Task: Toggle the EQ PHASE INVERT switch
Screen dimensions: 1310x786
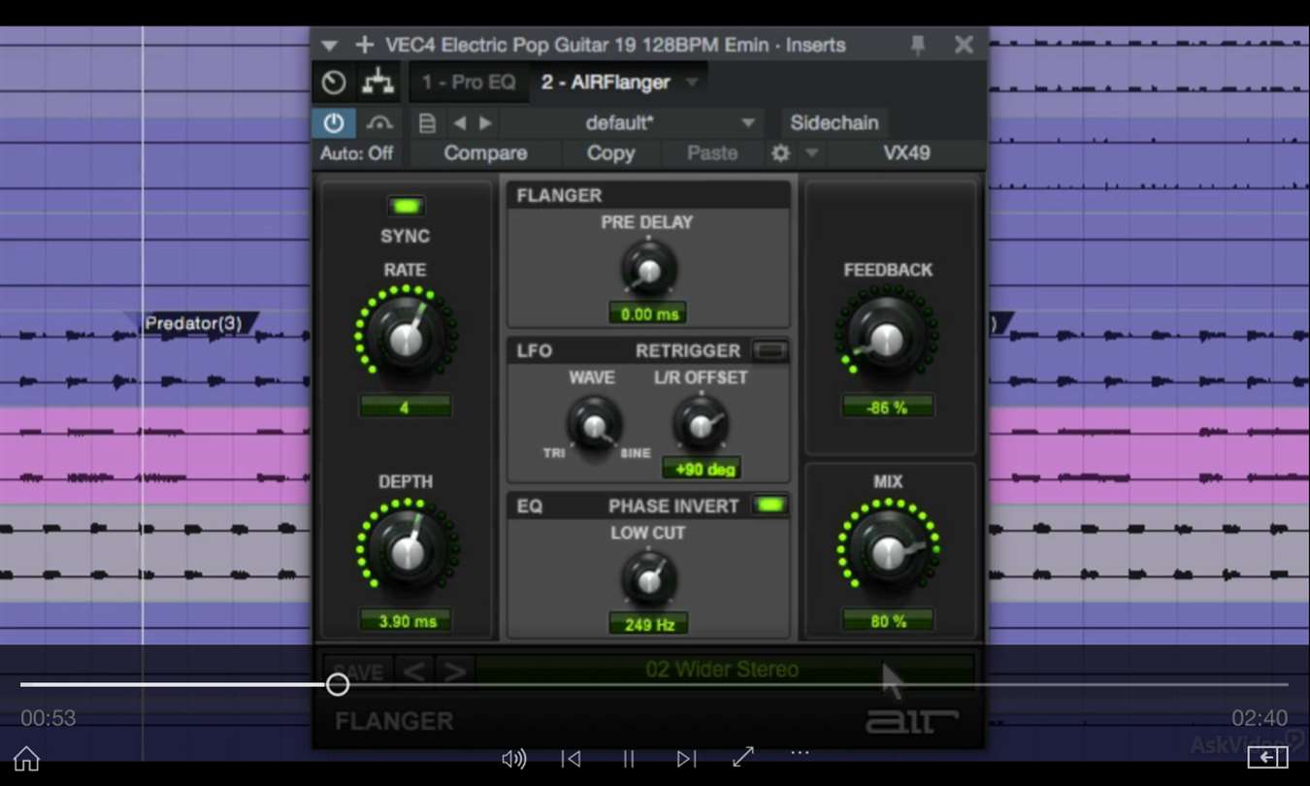Action: (x=770, y=506)
